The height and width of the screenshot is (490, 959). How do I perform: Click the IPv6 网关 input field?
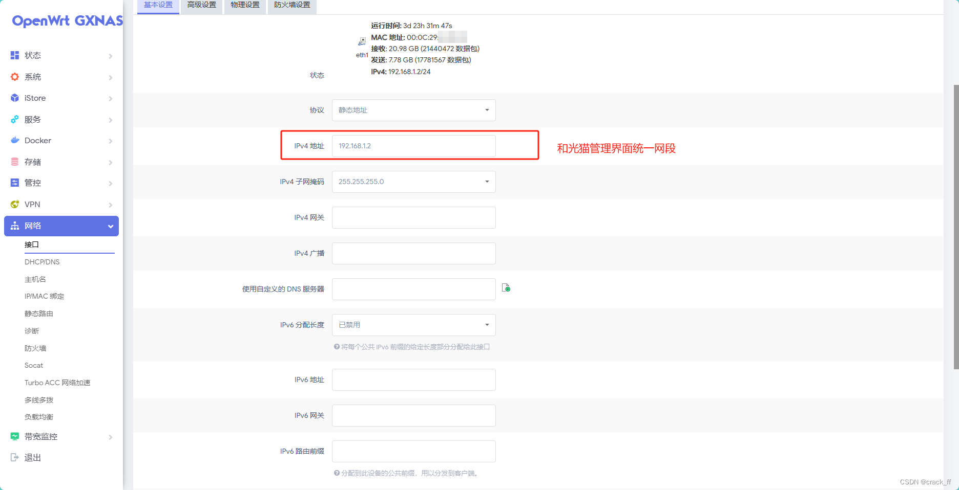tap(414, 415)
